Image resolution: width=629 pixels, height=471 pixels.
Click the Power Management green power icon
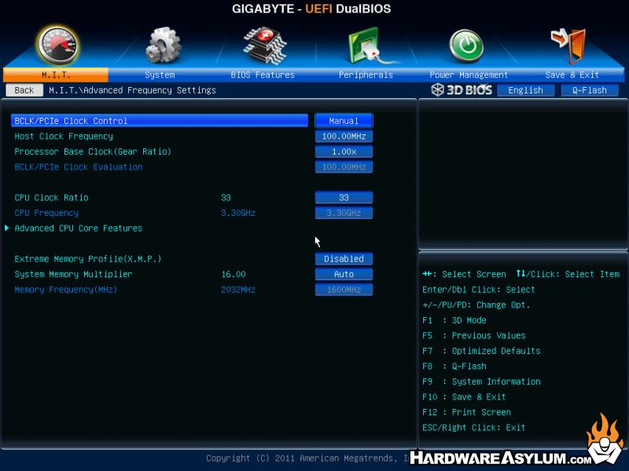tap(466, 46)
